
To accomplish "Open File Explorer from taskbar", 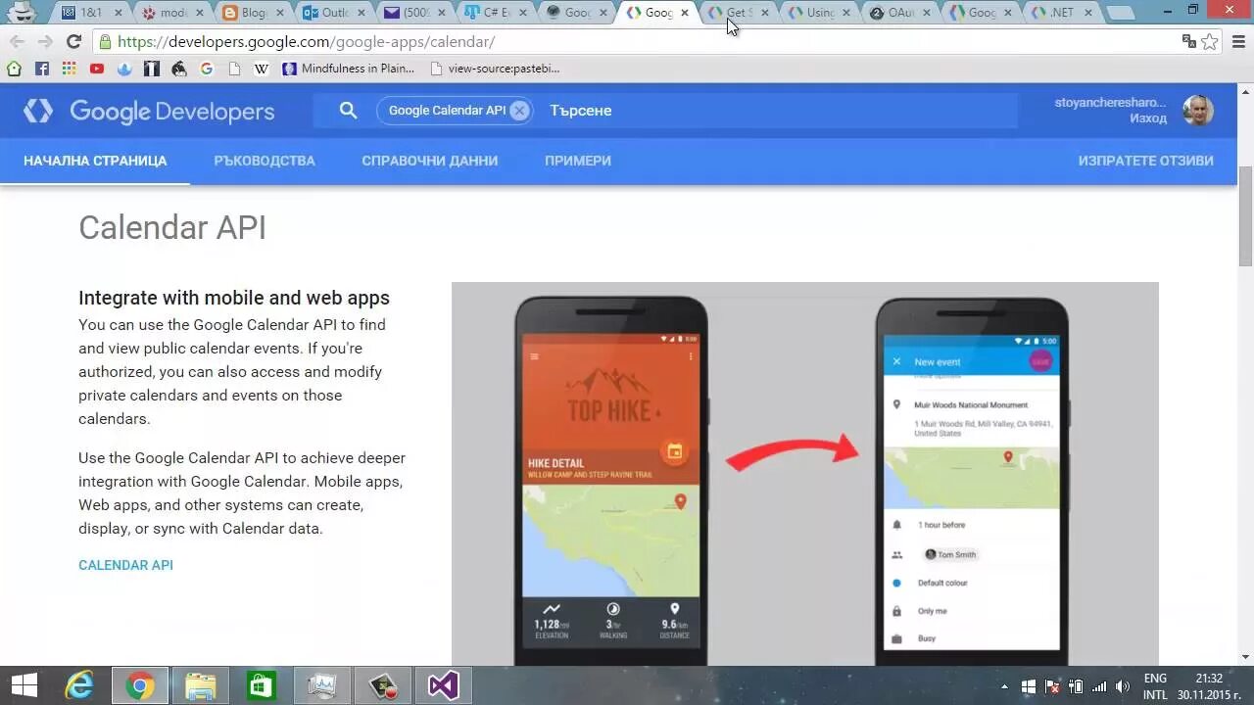I will [201, 685].
